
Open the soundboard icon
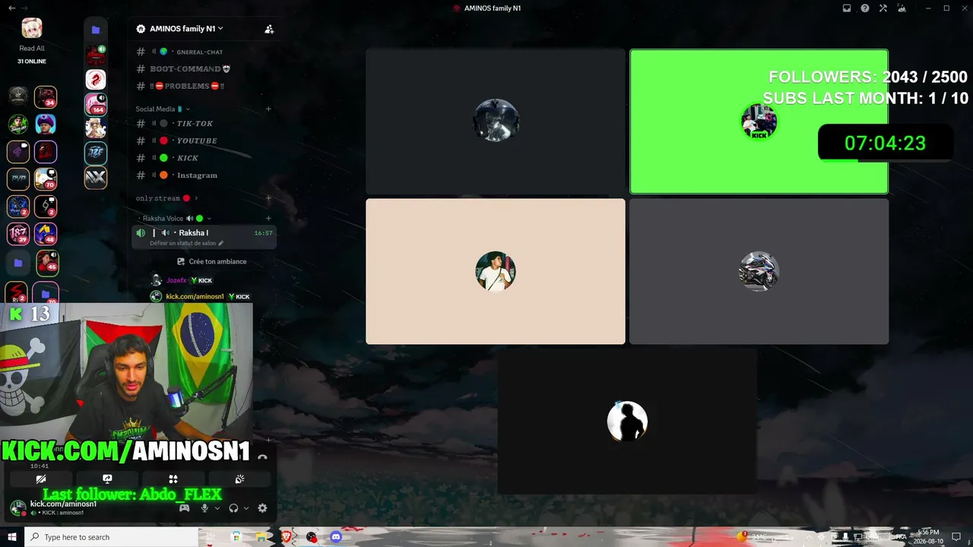(x=239, y=479)
